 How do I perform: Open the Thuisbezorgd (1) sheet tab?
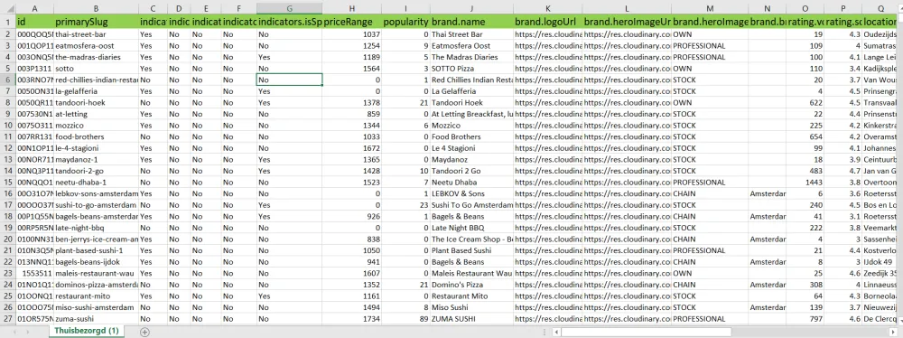(x=87, y=331)
